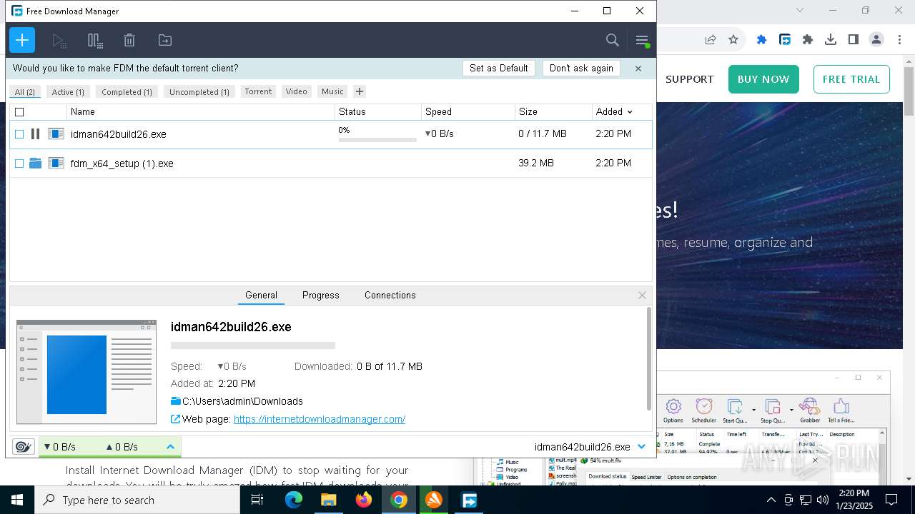
Task: Click file type icon of fdm_x64_setup (1).exe
Action: coord(56,163)
